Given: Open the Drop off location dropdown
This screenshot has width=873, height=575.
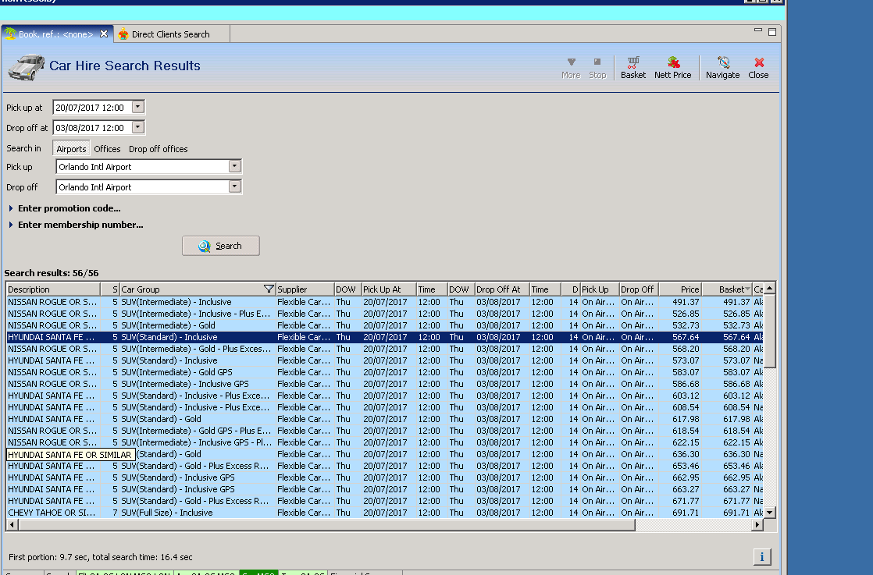Looking at the screenshot, I should coord(234,187).
